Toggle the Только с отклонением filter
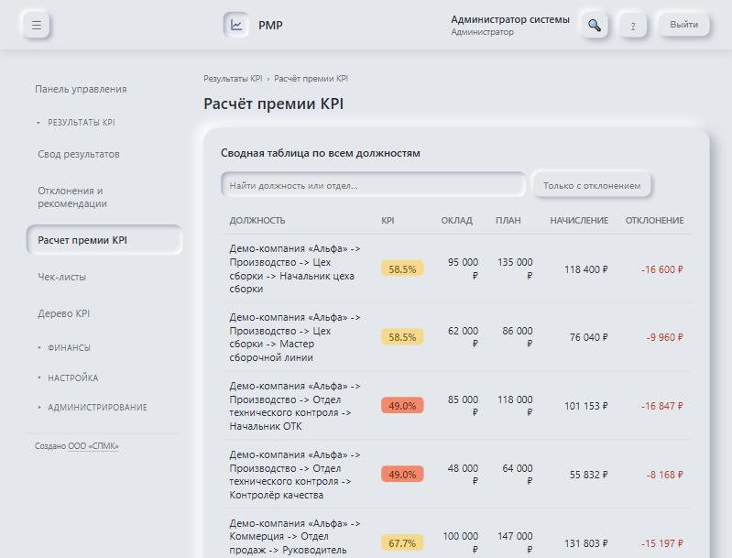The height and width of the screenshot is (558, 732). tap(592, 185)
